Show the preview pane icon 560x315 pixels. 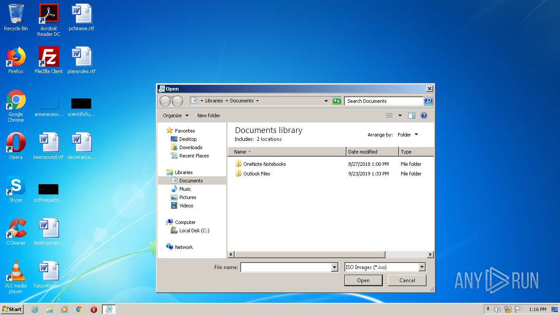pyautogui.click(x=411, y=115)
